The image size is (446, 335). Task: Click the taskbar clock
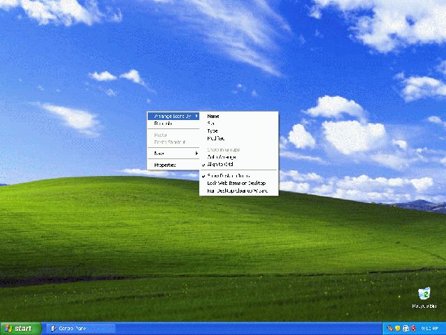click(430, 329)
